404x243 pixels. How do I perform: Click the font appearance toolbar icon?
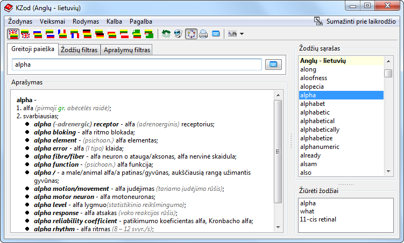pyautogui.click(x=232, y=34)
